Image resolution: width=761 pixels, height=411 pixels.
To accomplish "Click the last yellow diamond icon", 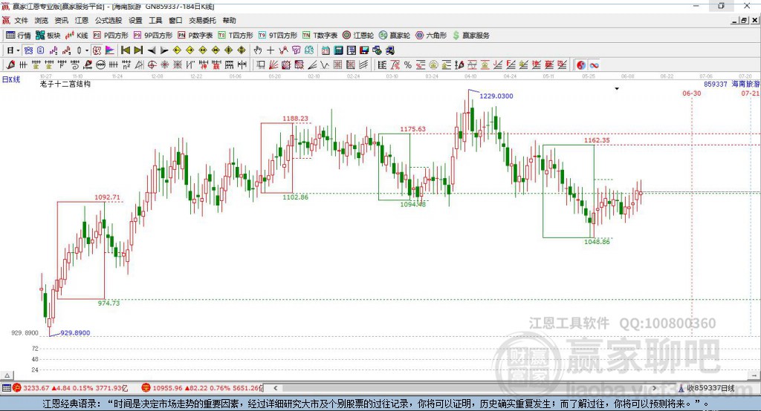I will pyautogui.click(x=242, y=50).
